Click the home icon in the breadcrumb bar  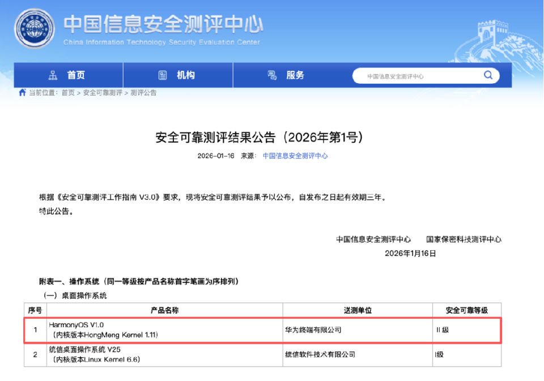(22, 92)
